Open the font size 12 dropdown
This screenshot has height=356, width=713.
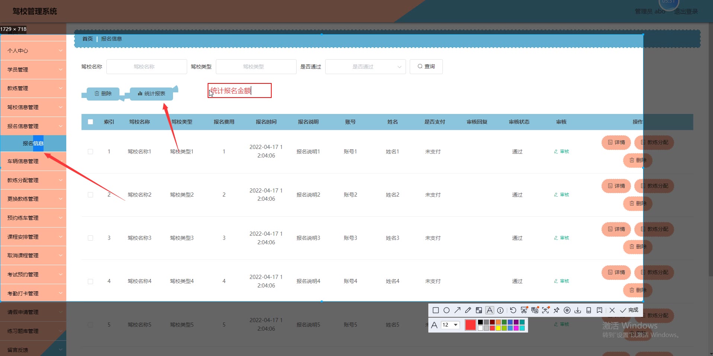pyautogui.click(x=450, y=325)
